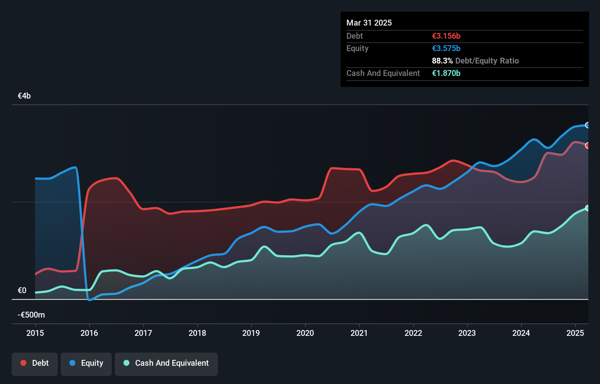Click the €3.575b equity value
600x384 pixels.
[x=446, y=48]
